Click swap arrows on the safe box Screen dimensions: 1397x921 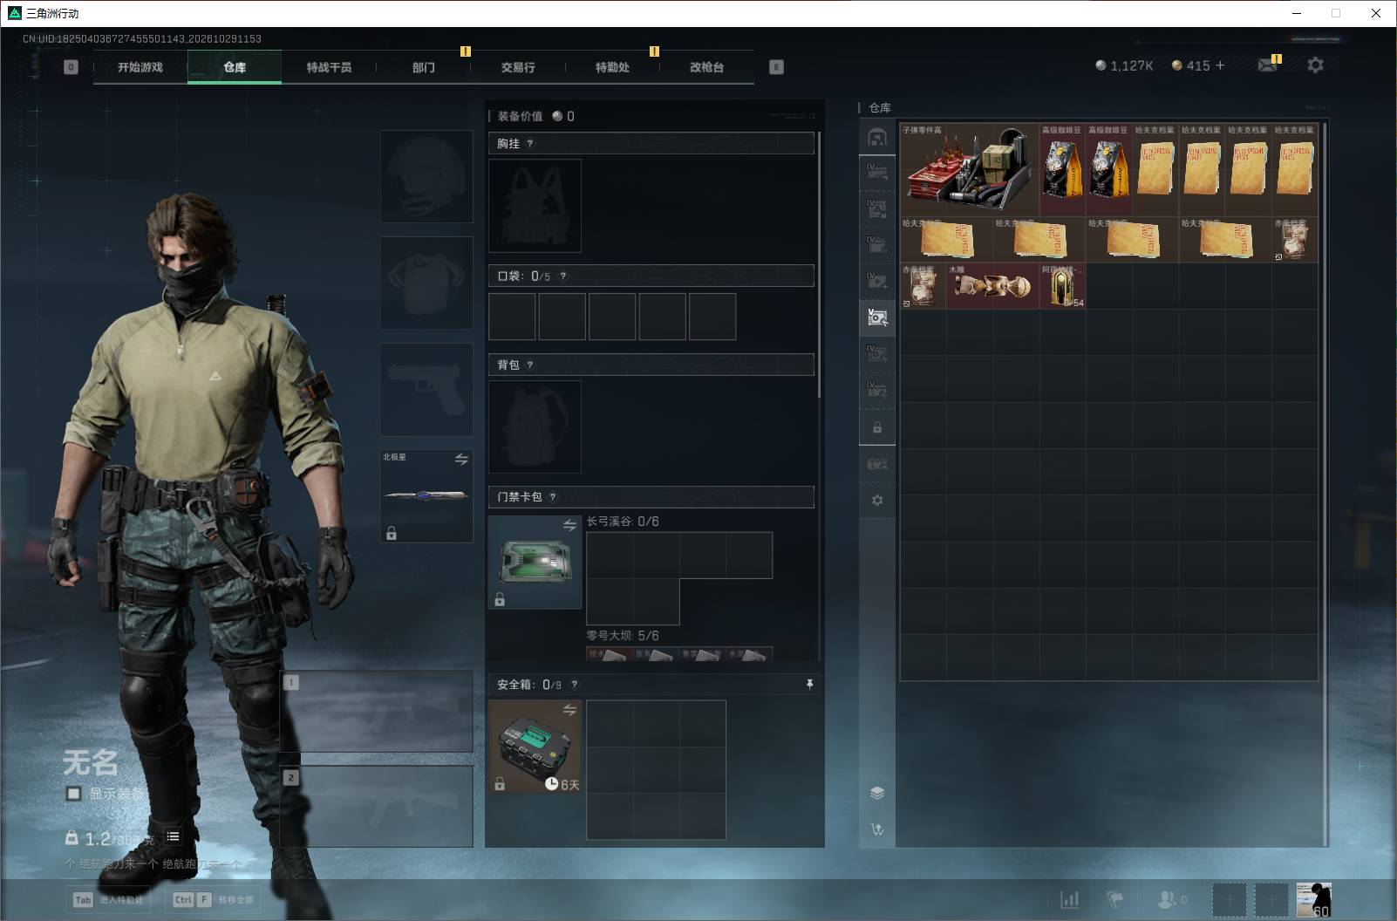(569, 710)
